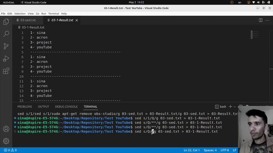This screenshot has height=153, width=273.
Task: Select the 03-1-Result.txt editor tab
Action: [x=61, y=20]
